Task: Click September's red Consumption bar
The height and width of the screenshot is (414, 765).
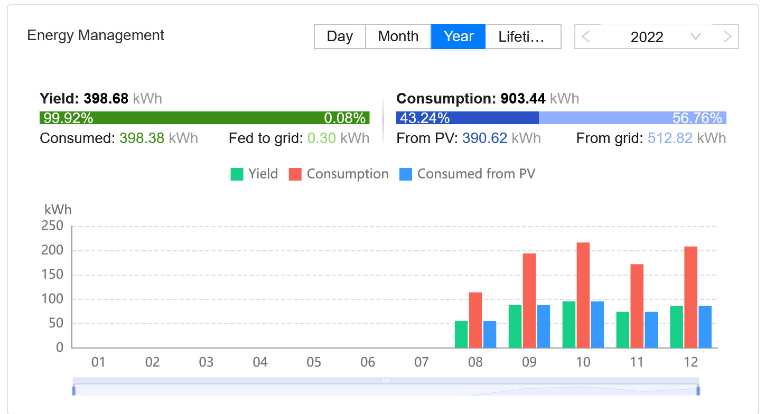Action: tap(529, 300)
